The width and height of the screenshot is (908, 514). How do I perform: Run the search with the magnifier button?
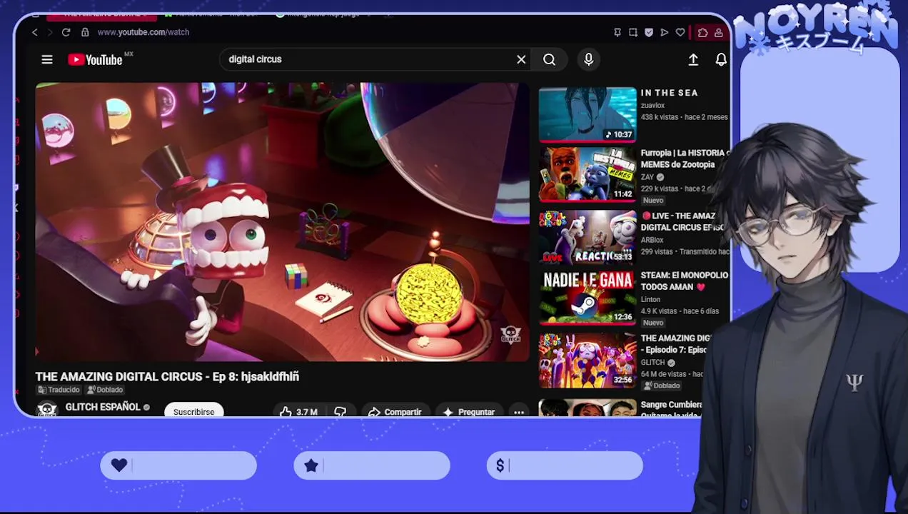[549, 60]
